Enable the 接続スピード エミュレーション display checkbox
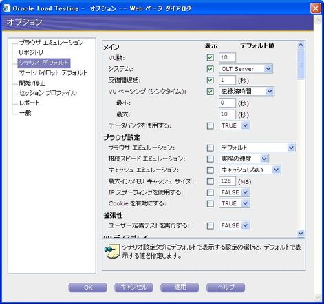Image resolution: width=324 pixels, height=304 pixels. [210, 159]
